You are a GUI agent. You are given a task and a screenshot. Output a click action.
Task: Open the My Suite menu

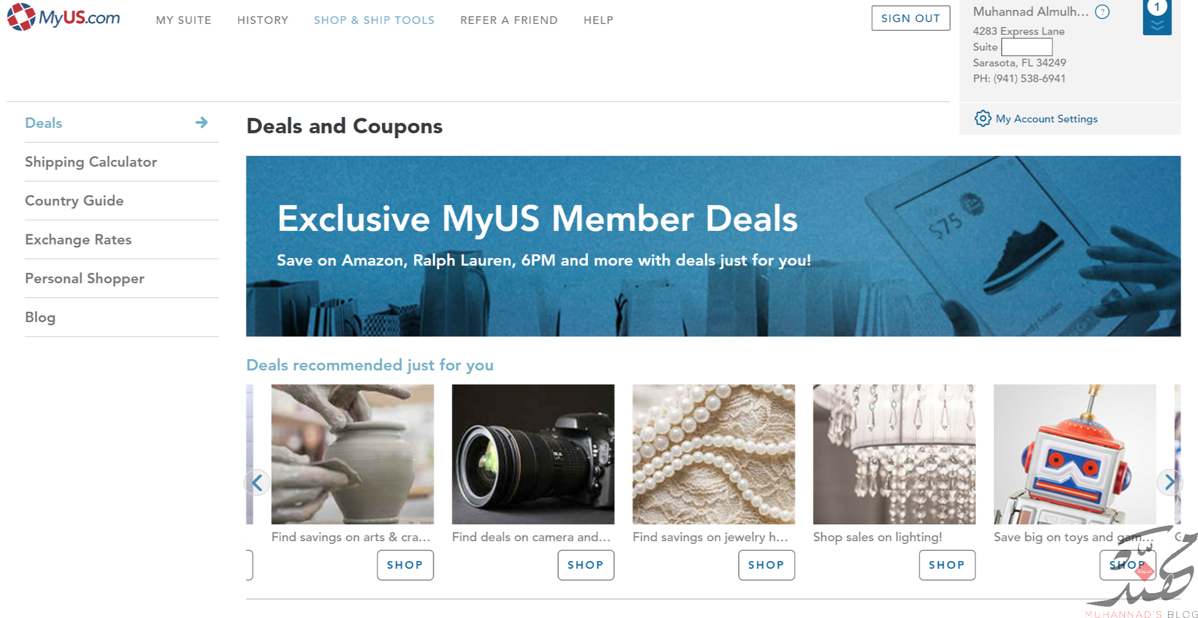pos(183,20)
